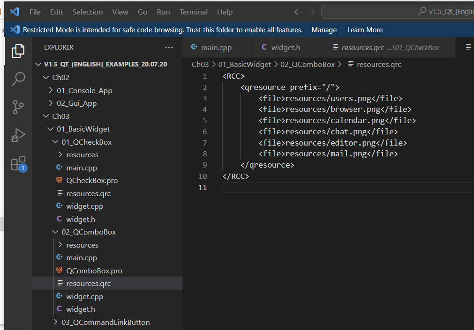Switch to the widget.h editor tab
Image resolution: width=474 pixels, height=330 pixels.
coord(287,47)
